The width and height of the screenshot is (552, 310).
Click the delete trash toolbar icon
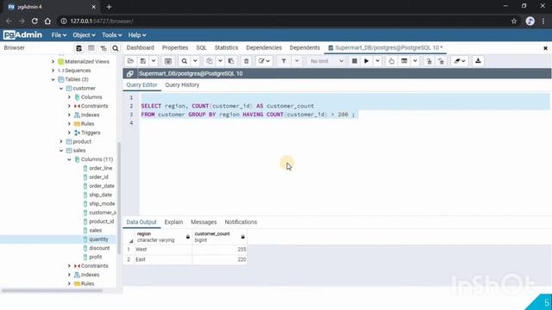pyautogui.click(x=247, y=61)
